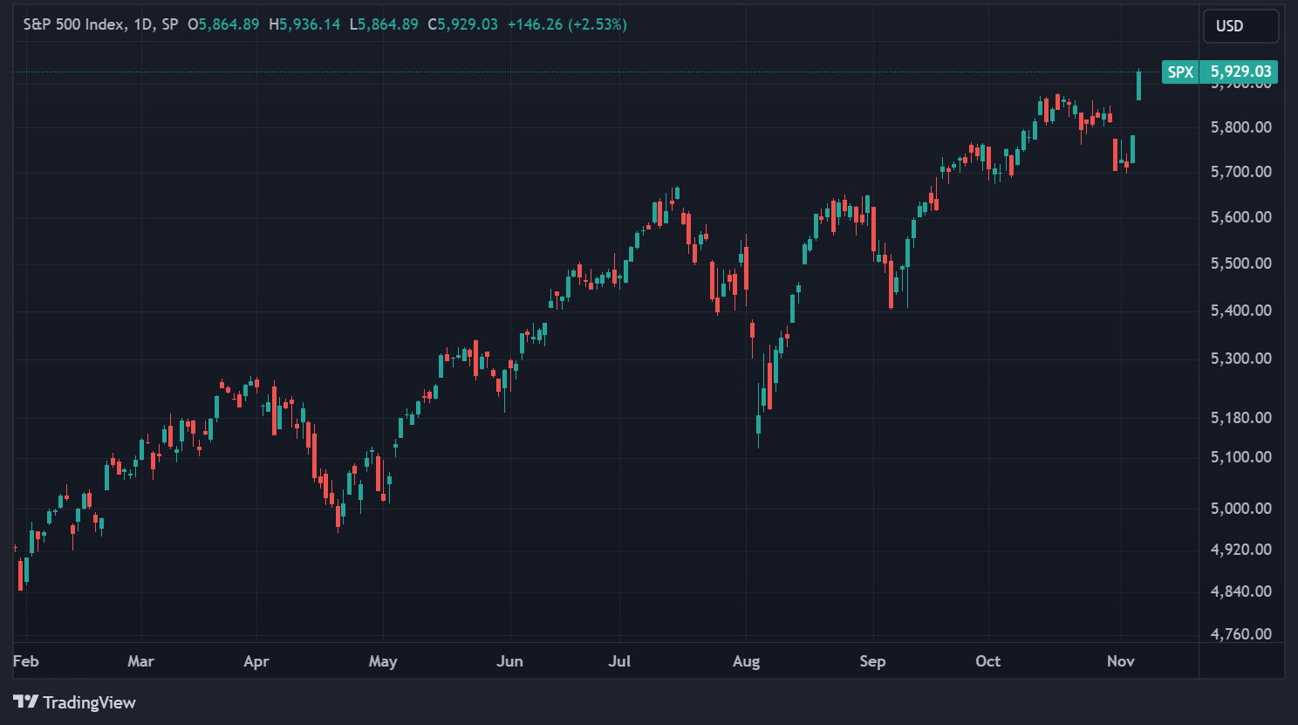Viewport: 1298px width, 725px height.
Task: Select the low value L5,864.89
Action: [385, 24]
